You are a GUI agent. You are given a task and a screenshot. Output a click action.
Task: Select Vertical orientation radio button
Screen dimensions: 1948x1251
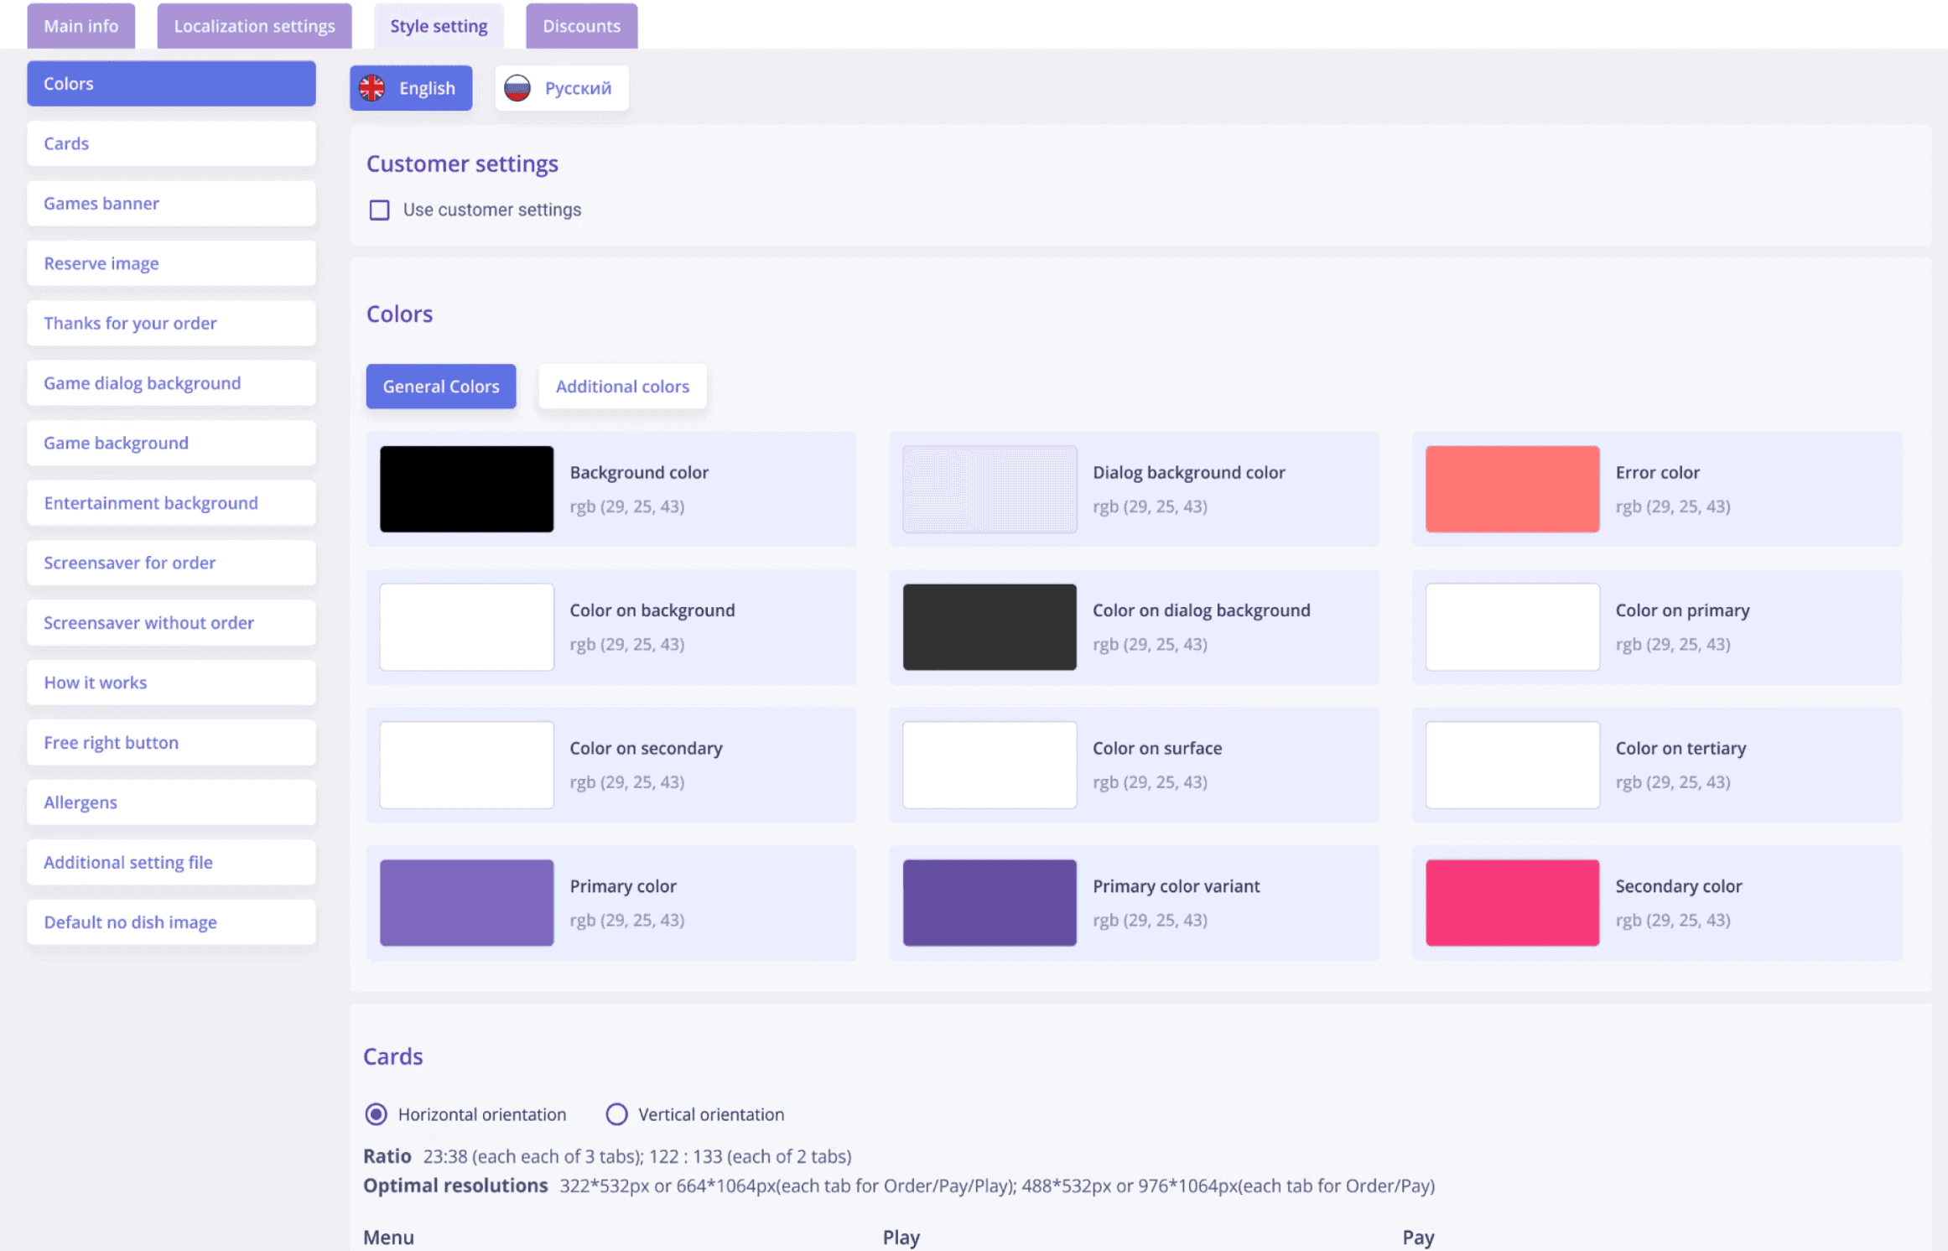coord(616,1114)
